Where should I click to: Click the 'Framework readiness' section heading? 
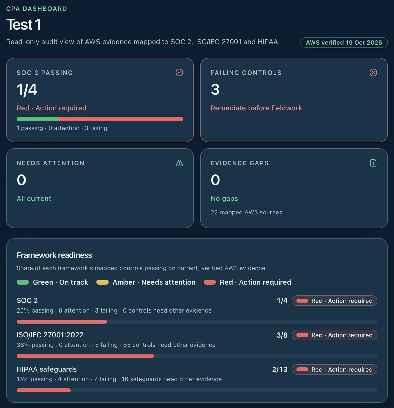[54, 255]
